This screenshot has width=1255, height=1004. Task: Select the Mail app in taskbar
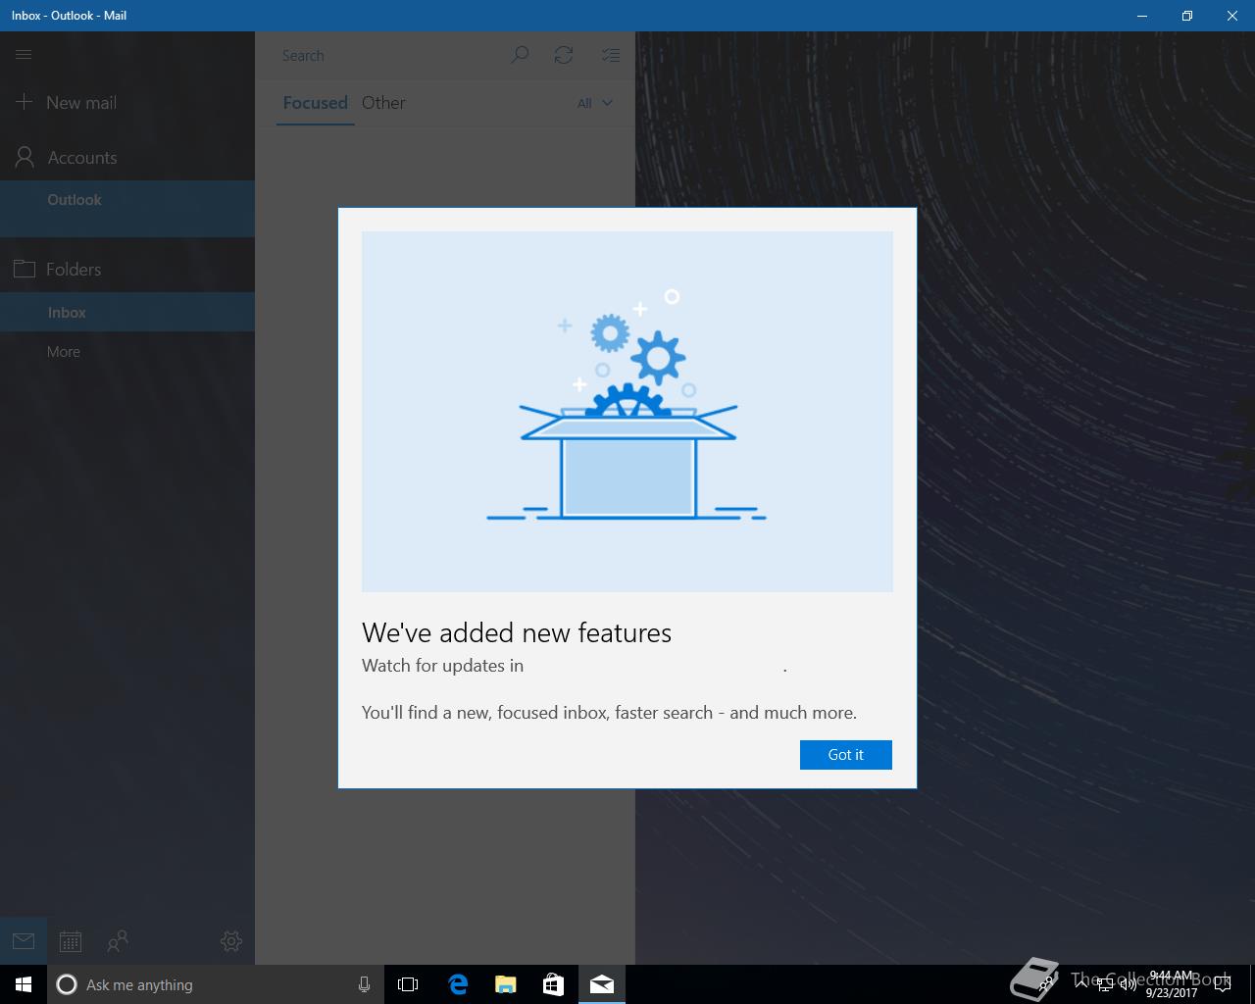[x=602, y=984]
